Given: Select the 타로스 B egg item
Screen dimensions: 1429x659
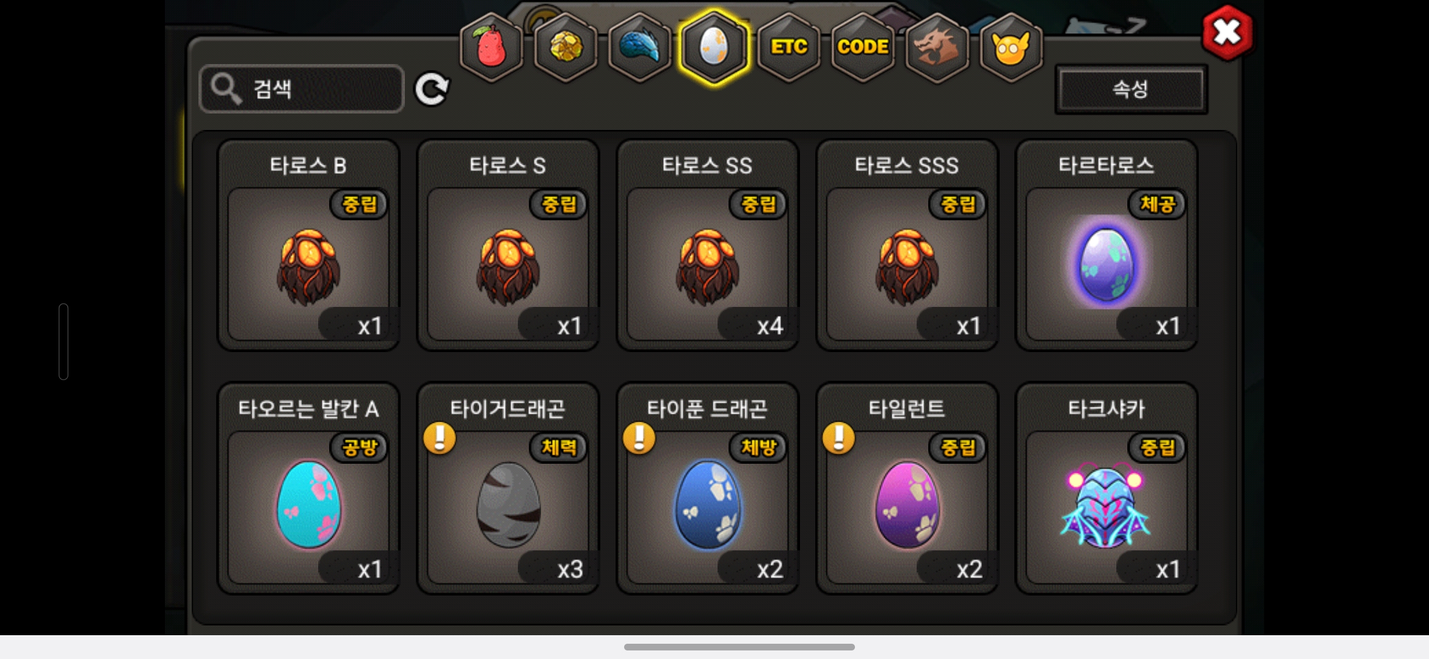Looking at the screenshot, I should coord(308,245).
